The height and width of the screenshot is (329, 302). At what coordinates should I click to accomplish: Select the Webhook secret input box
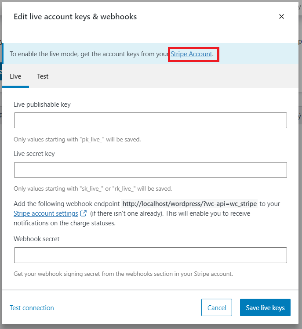150,255
